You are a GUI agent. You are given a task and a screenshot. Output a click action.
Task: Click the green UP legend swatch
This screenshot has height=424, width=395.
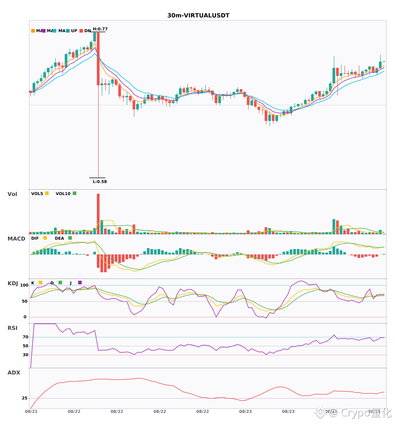(68, 31)
